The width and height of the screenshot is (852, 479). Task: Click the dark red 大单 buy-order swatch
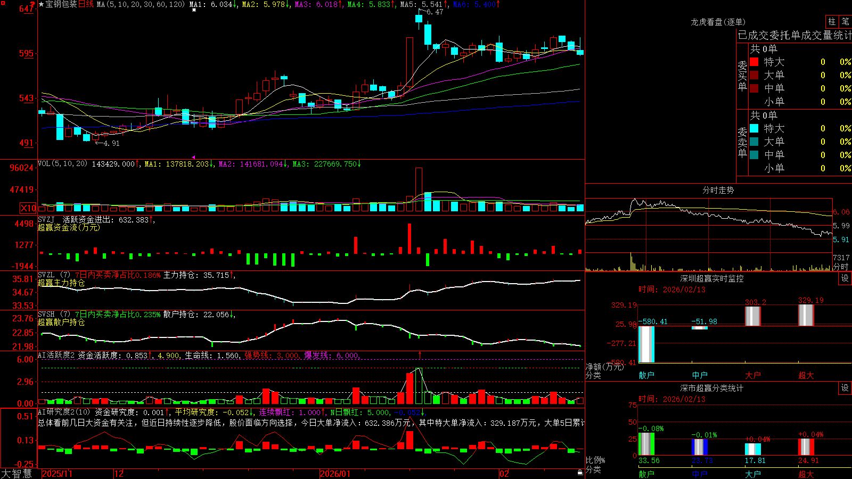tap(754, 75)
